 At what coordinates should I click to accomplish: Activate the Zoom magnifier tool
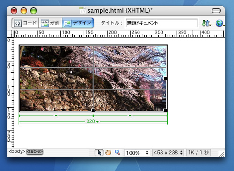[x=117, y=152]
